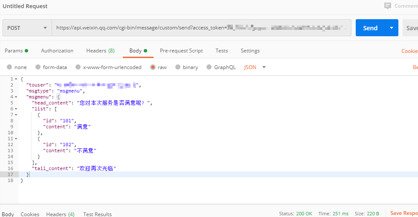Switch to the Headers (8) tab
Image resolution: width=418 pixels, height=217 pixels.
tap(100, 51)
